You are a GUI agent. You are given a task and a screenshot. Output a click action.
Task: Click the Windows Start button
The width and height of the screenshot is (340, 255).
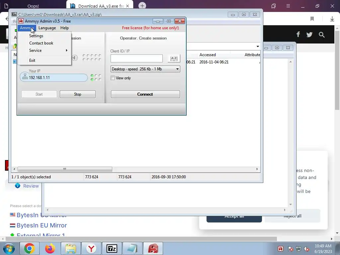click(x=9, y=248)
